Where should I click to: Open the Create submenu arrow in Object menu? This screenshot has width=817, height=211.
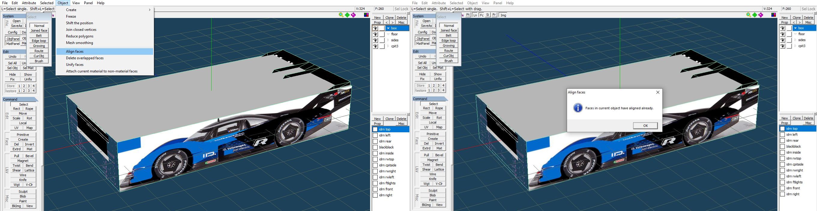pyautogui.click(x=149, y=10)
